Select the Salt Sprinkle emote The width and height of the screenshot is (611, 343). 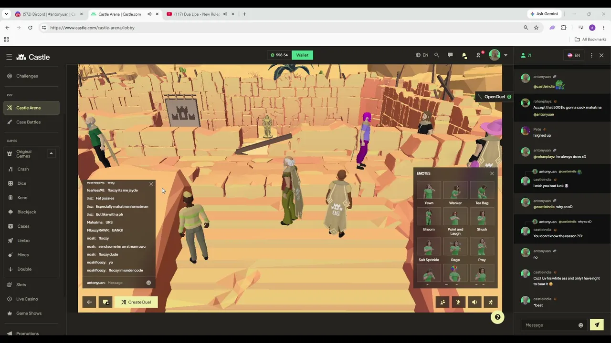429,250
